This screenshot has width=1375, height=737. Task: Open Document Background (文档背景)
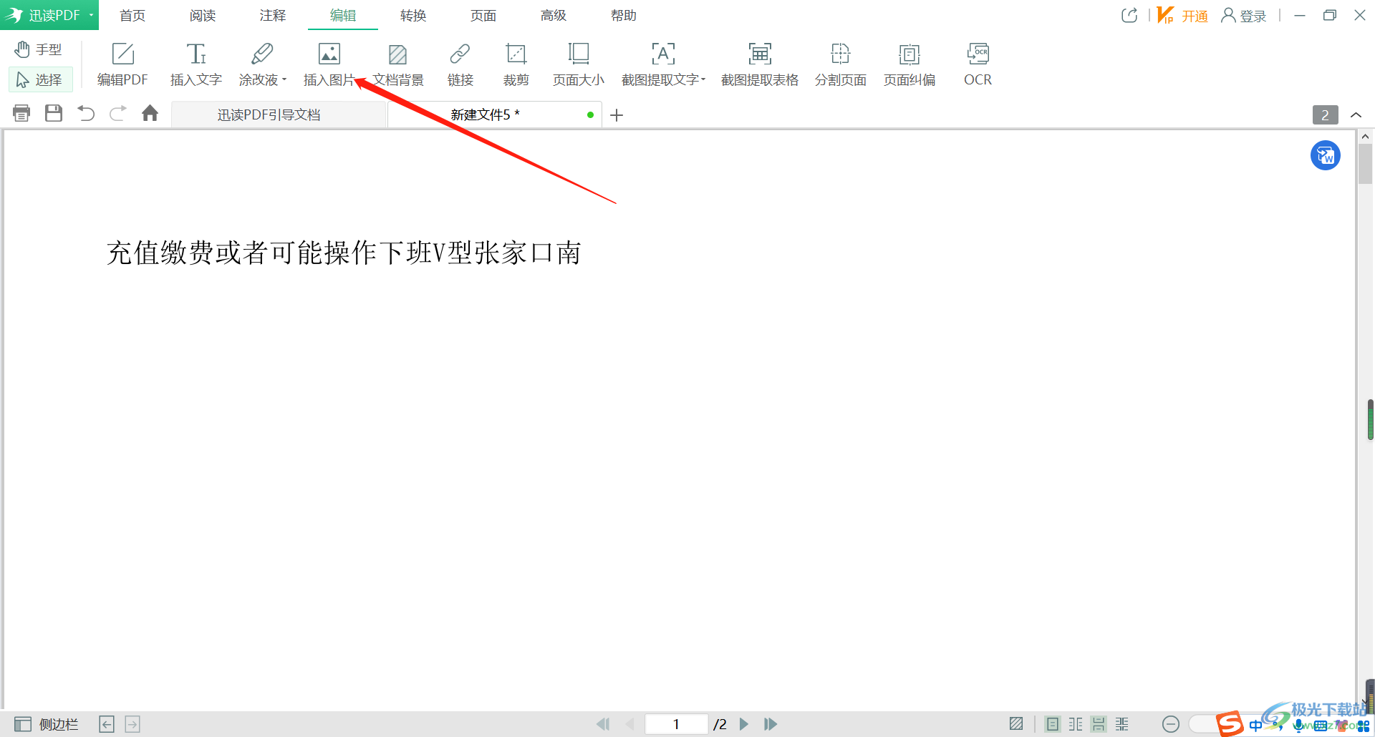[x=398, y=64]
